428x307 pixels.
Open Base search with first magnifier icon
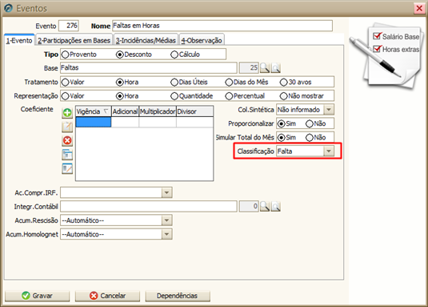[x=265, y=68]
